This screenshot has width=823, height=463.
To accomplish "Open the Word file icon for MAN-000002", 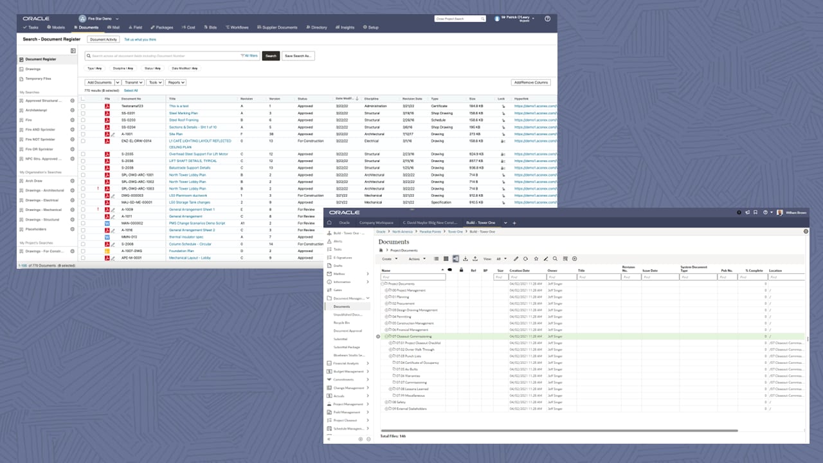I will (x=107, y=223).
